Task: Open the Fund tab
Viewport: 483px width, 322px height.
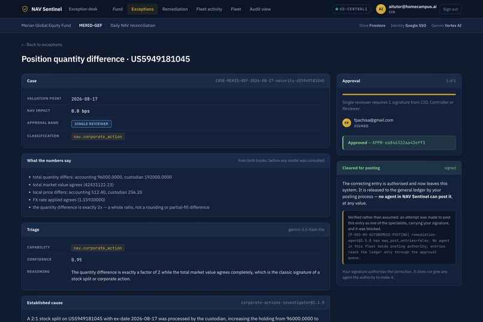Action: (117, 9)
